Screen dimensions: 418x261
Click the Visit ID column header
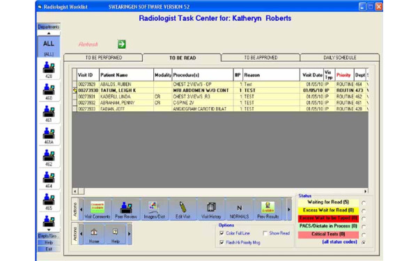point(88,75)
